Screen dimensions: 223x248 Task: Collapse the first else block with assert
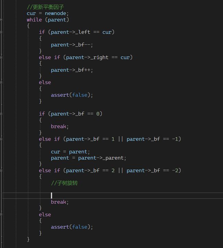(x=1, y=83)
